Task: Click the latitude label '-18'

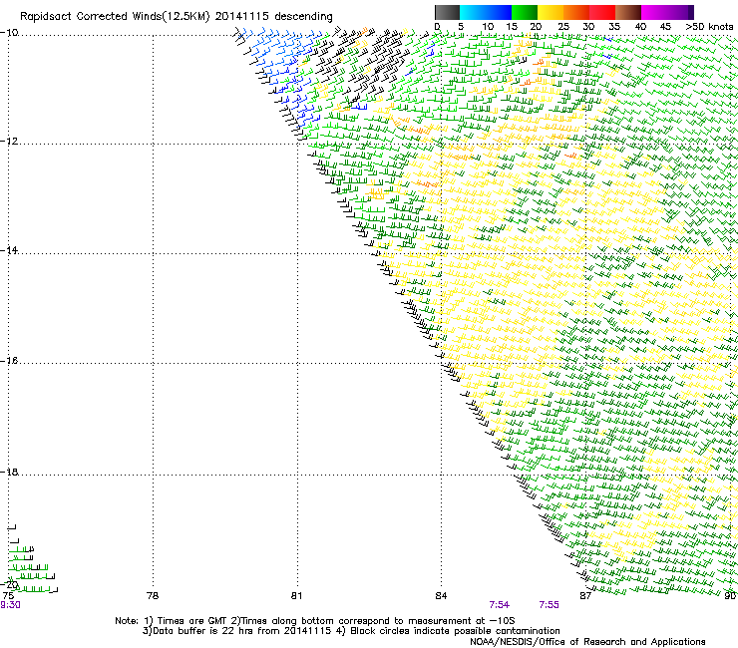Action: point(9,472)
